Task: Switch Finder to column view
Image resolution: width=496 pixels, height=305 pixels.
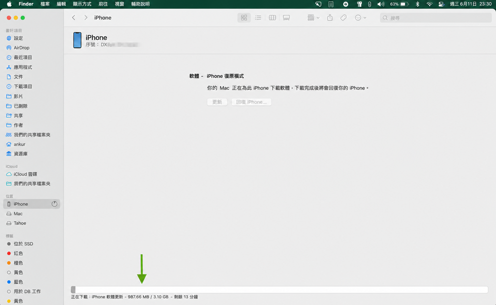Action: coord(272,18)
